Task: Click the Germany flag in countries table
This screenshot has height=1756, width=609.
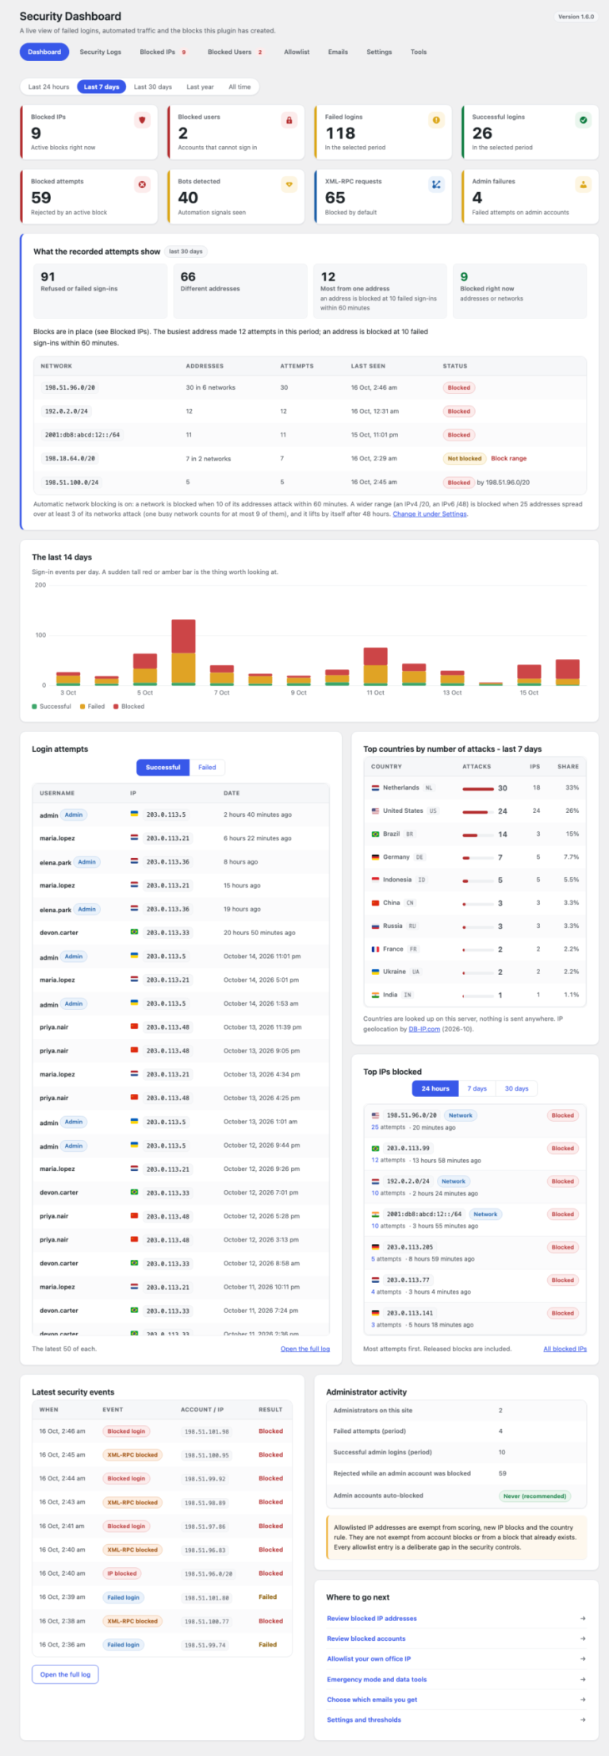Action: coord(375,857)
